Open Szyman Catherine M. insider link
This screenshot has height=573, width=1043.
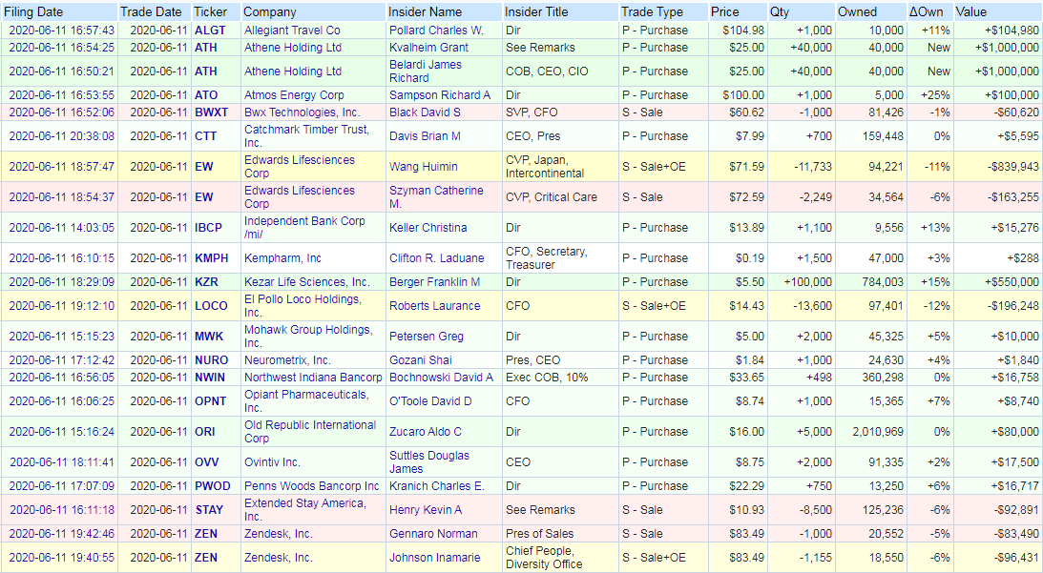pos(436,197)
